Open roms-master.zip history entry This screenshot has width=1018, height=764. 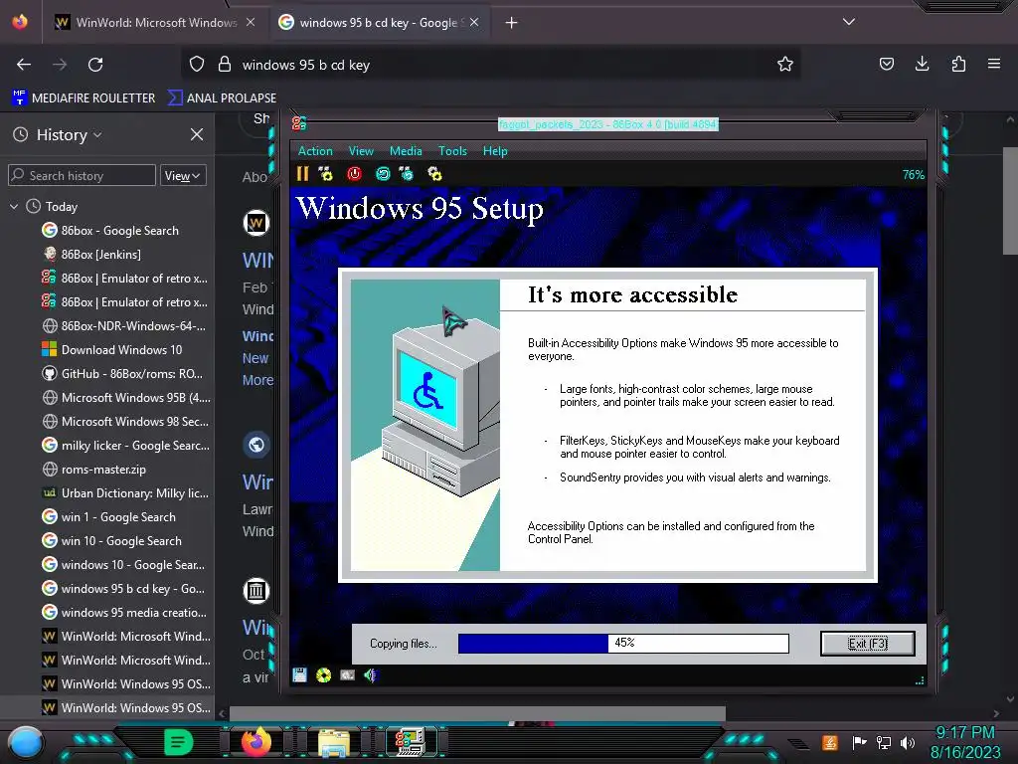click(94, 470)
